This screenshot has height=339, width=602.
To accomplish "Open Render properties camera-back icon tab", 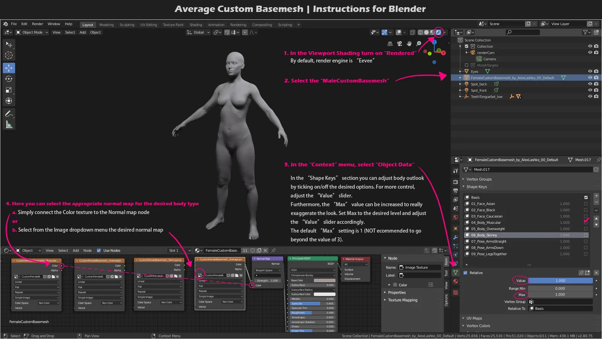I will 456,181.
